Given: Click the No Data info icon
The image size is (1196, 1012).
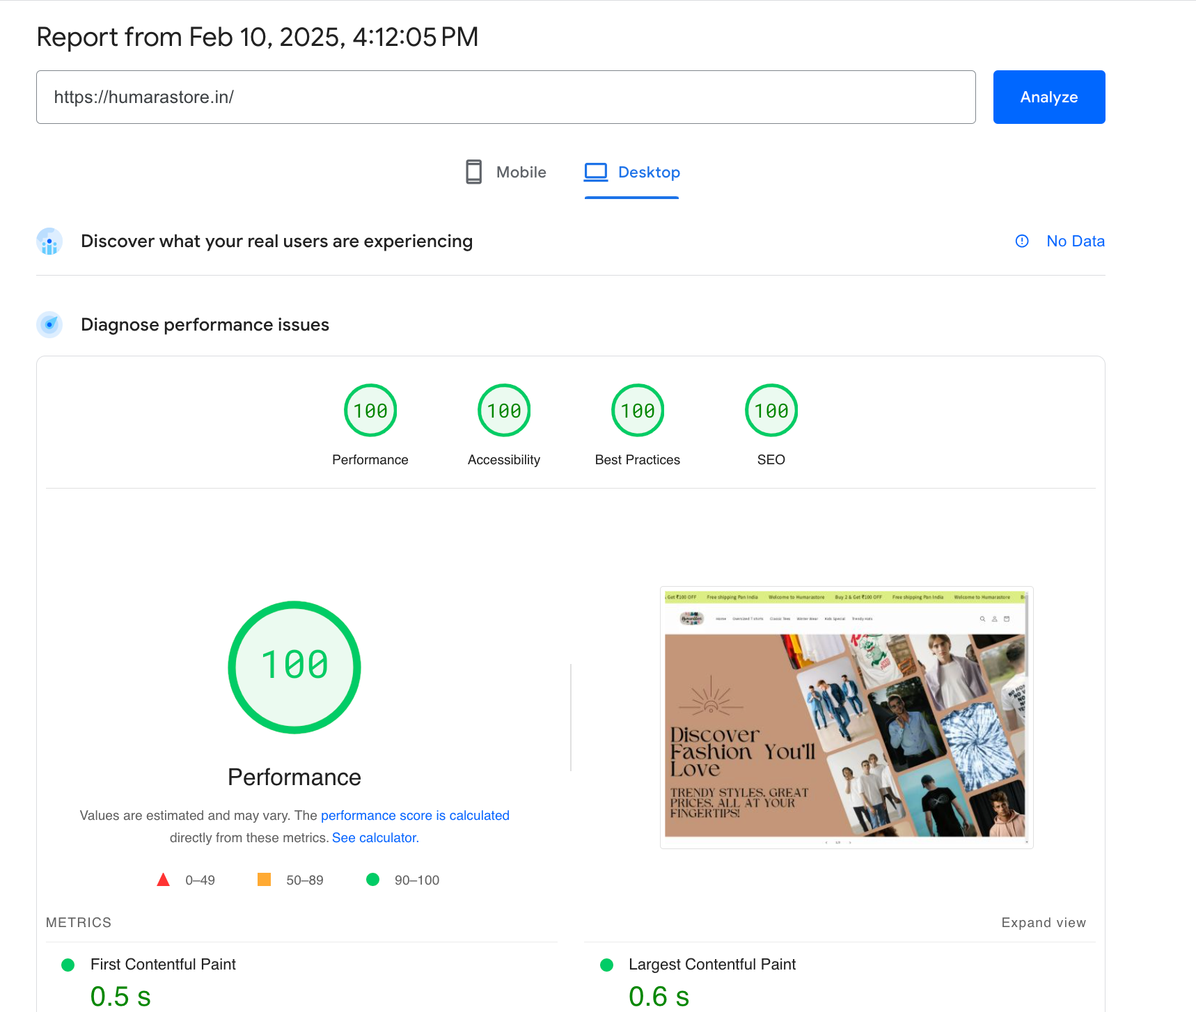Looking at the screenshot, I should click(x=1022, y=242).
